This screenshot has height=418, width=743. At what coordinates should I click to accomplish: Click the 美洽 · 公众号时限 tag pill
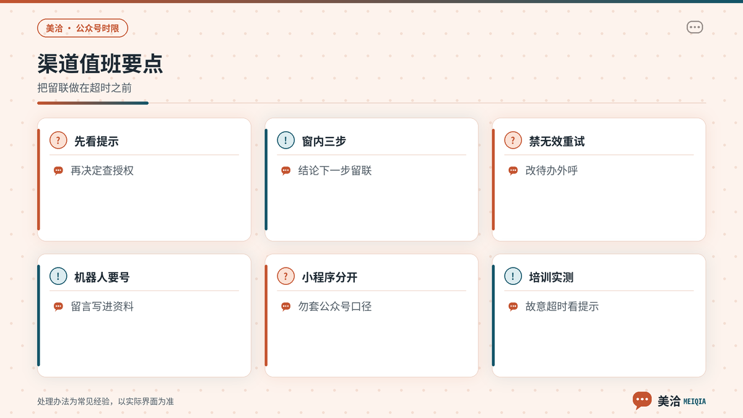coord(83,28)
